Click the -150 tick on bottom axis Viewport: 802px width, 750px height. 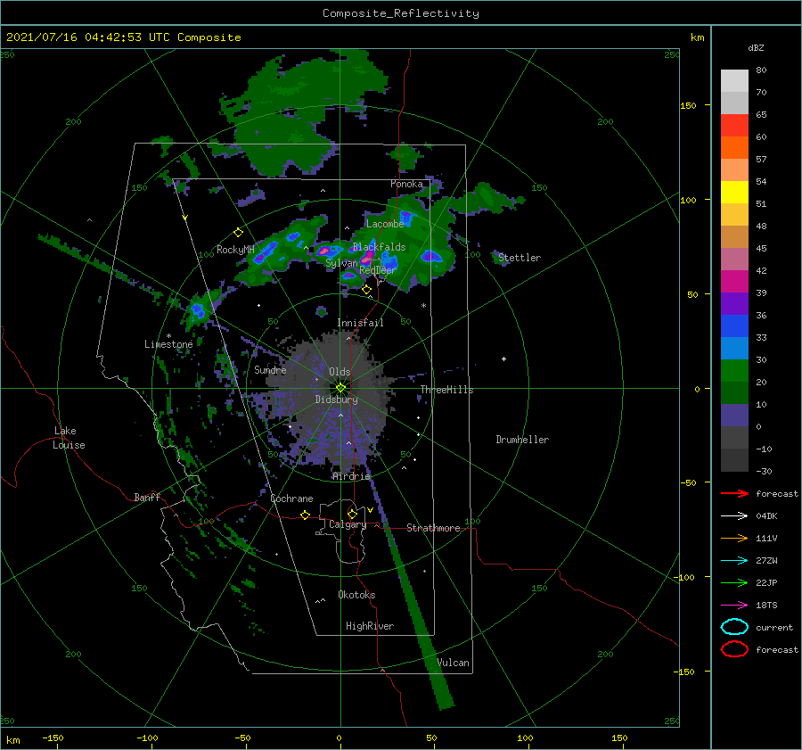pos(53,738)
